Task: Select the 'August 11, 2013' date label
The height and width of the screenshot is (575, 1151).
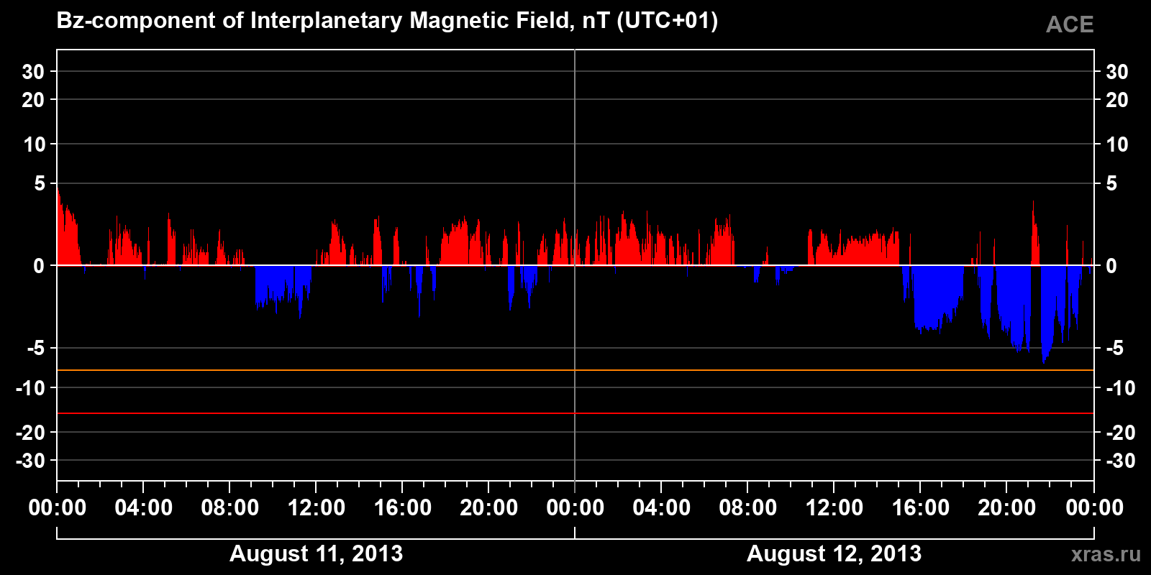Action: [x=317, y=553]
